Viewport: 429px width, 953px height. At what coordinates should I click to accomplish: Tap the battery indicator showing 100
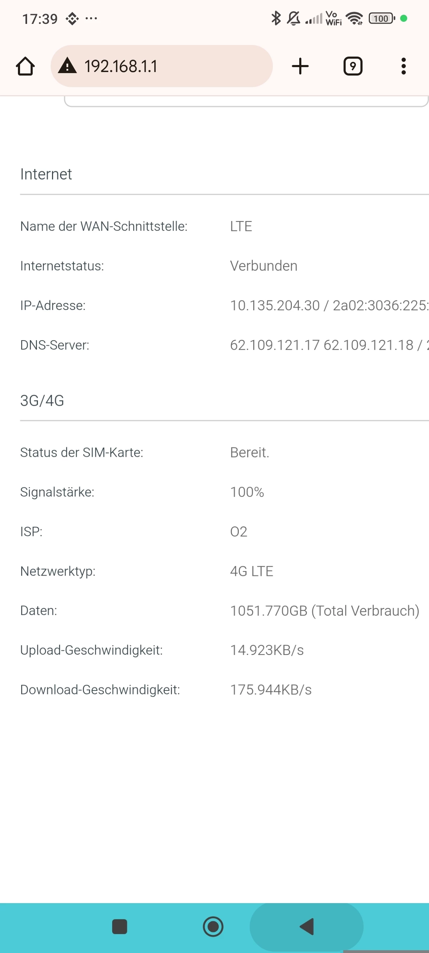[382, 19]
